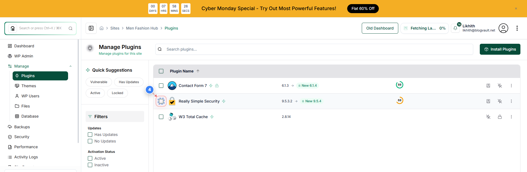Enable Has Updates filter checkbox
This screenshot has height=172, width=527.
click(90, 135)
